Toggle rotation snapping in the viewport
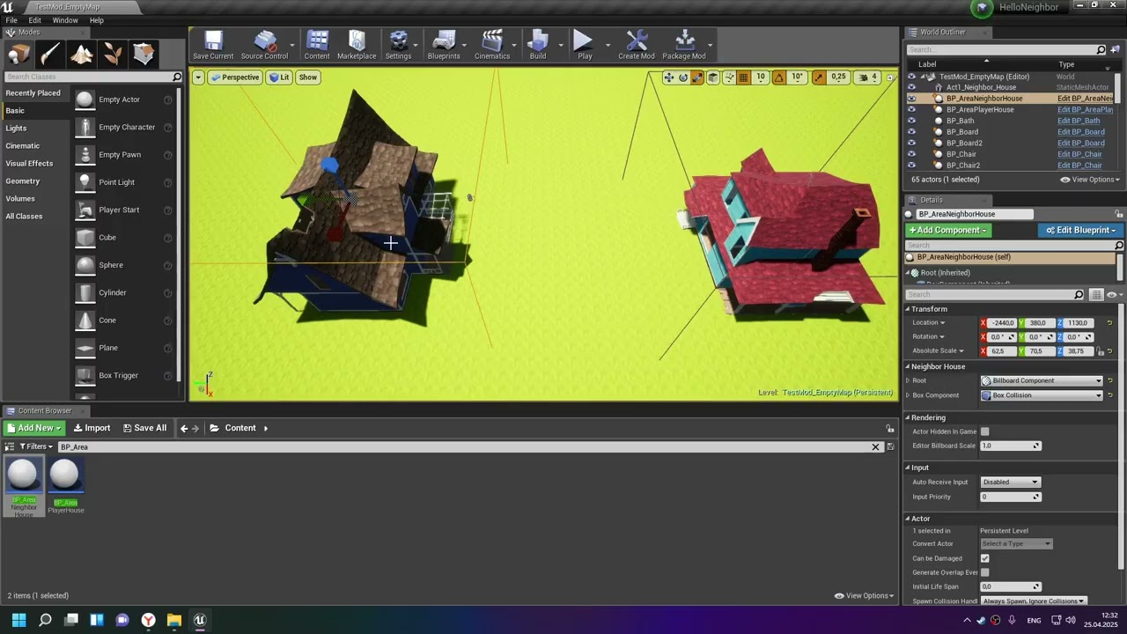Image resolution: width=1127 pixels, height=634 pixels. click(778, 77)
